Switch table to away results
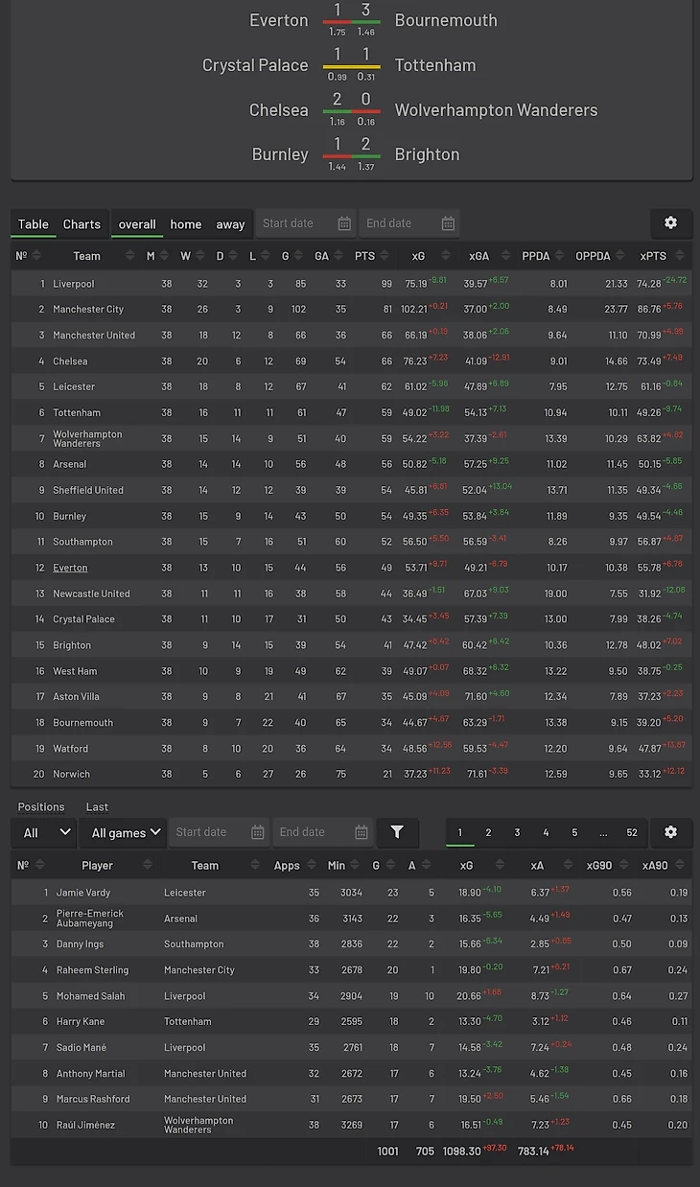This screenshot has height=1187, width=700. (230, 224)
